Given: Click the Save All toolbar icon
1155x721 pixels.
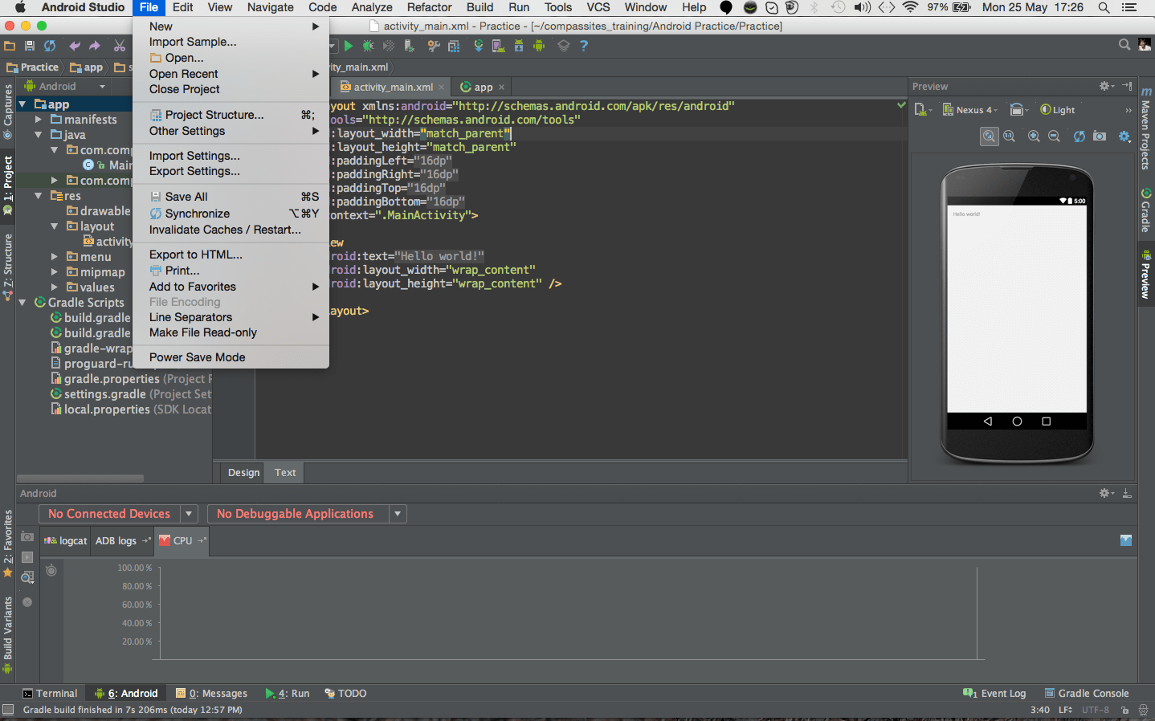Looking at the screenshot, I should pyautogui.click(x=30, y=46).
